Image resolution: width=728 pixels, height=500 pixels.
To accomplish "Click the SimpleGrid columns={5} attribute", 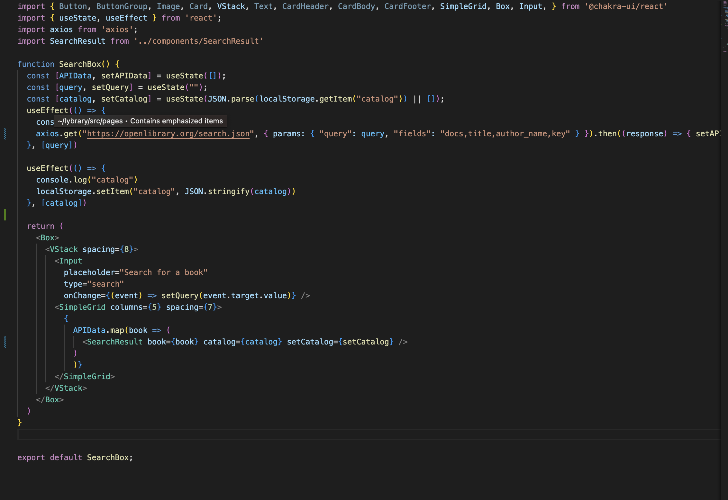I will point(135,307).
